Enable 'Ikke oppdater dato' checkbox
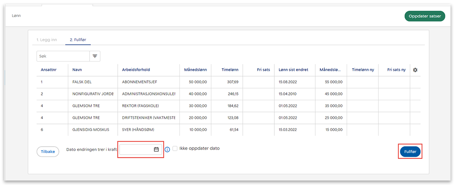 pyautogui.click(x=175, y=148)
